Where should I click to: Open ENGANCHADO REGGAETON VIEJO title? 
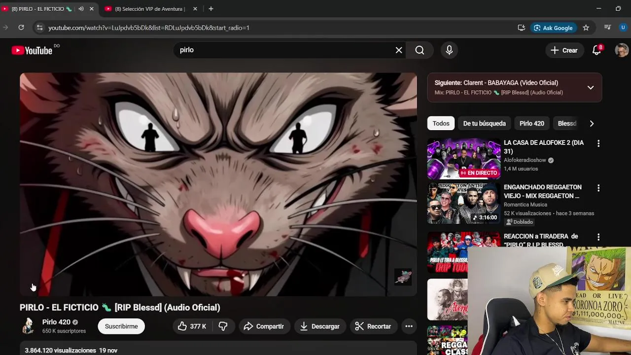[543, 191]
